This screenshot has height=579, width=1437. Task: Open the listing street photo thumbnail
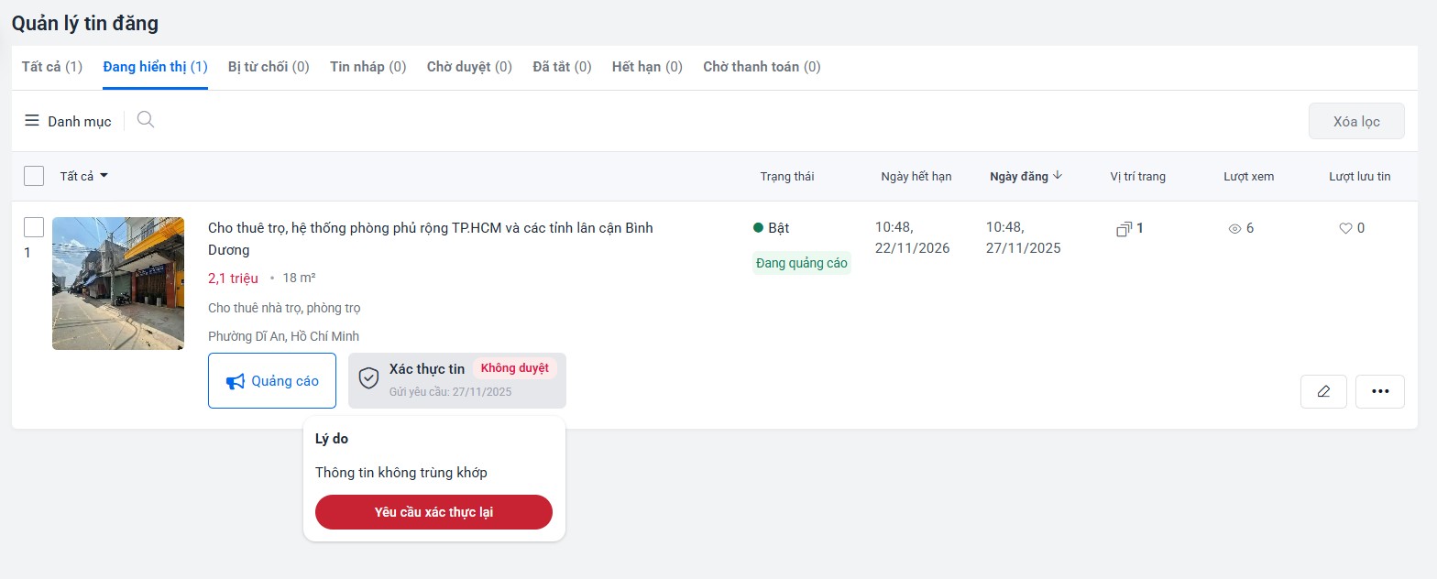click(x=118, y=283)
